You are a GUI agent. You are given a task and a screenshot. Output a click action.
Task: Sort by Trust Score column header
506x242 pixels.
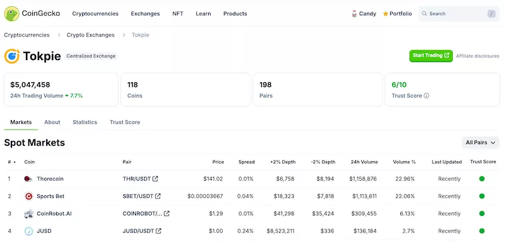point(483,162)
